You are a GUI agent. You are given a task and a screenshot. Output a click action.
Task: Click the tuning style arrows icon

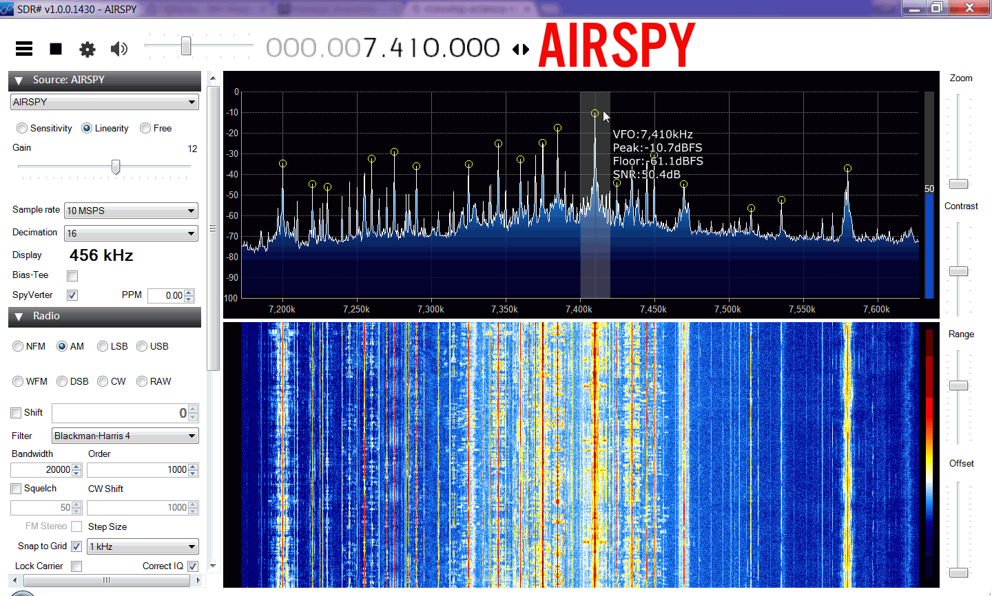tap(521, 50)
